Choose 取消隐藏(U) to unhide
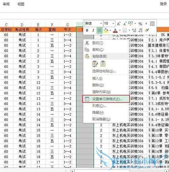169x172 pixels. tap(101, 119)
